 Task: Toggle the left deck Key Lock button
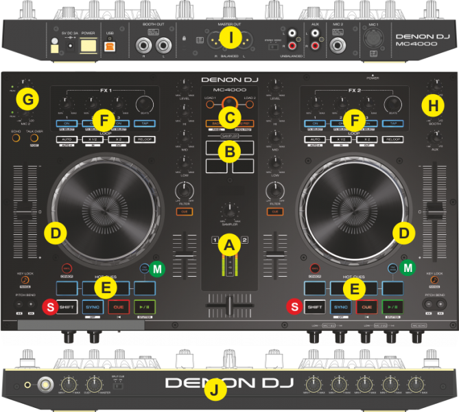(24, 281)
